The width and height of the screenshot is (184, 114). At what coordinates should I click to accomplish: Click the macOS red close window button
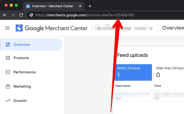[x=6, y=5]
